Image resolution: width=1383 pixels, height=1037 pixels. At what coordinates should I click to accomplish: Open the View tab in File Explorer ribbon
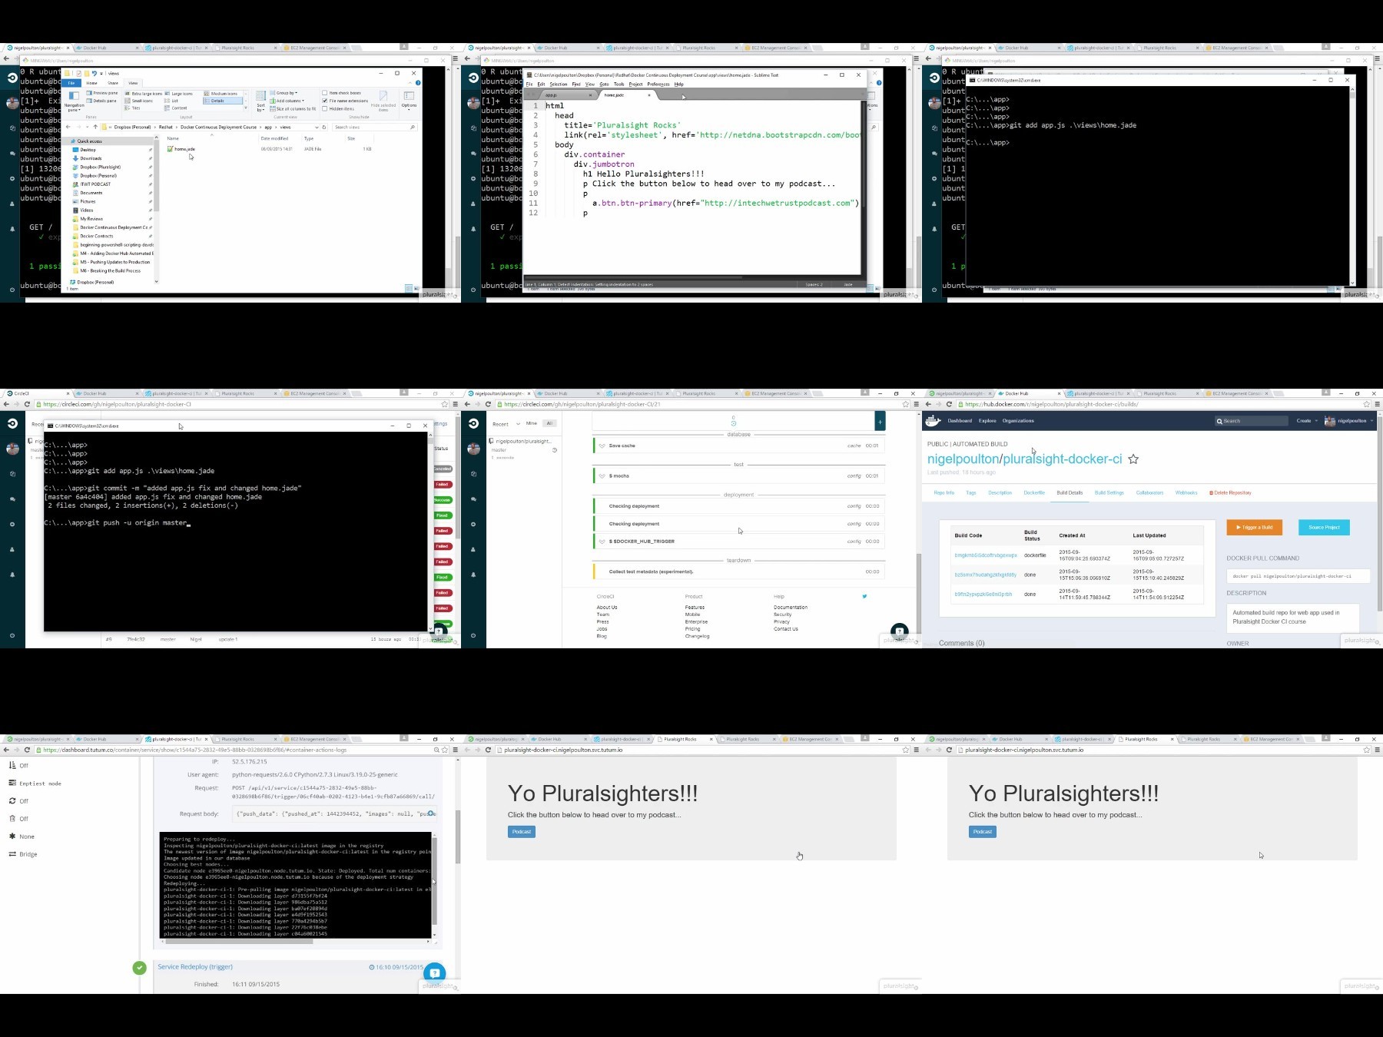(x=133, y=83)
